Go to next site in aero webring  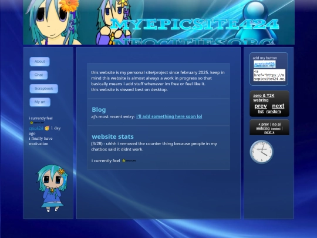point(278,106)
